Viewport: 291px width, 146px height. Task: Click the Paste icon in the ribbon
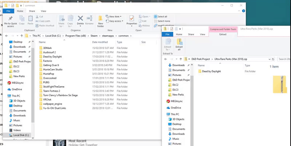click(x=31, y=19)
